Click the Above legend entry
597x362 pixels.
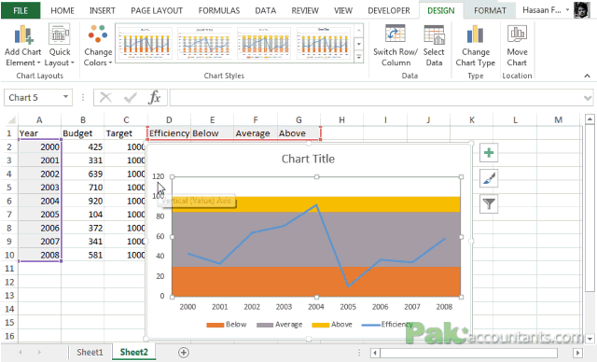(332, 325)
